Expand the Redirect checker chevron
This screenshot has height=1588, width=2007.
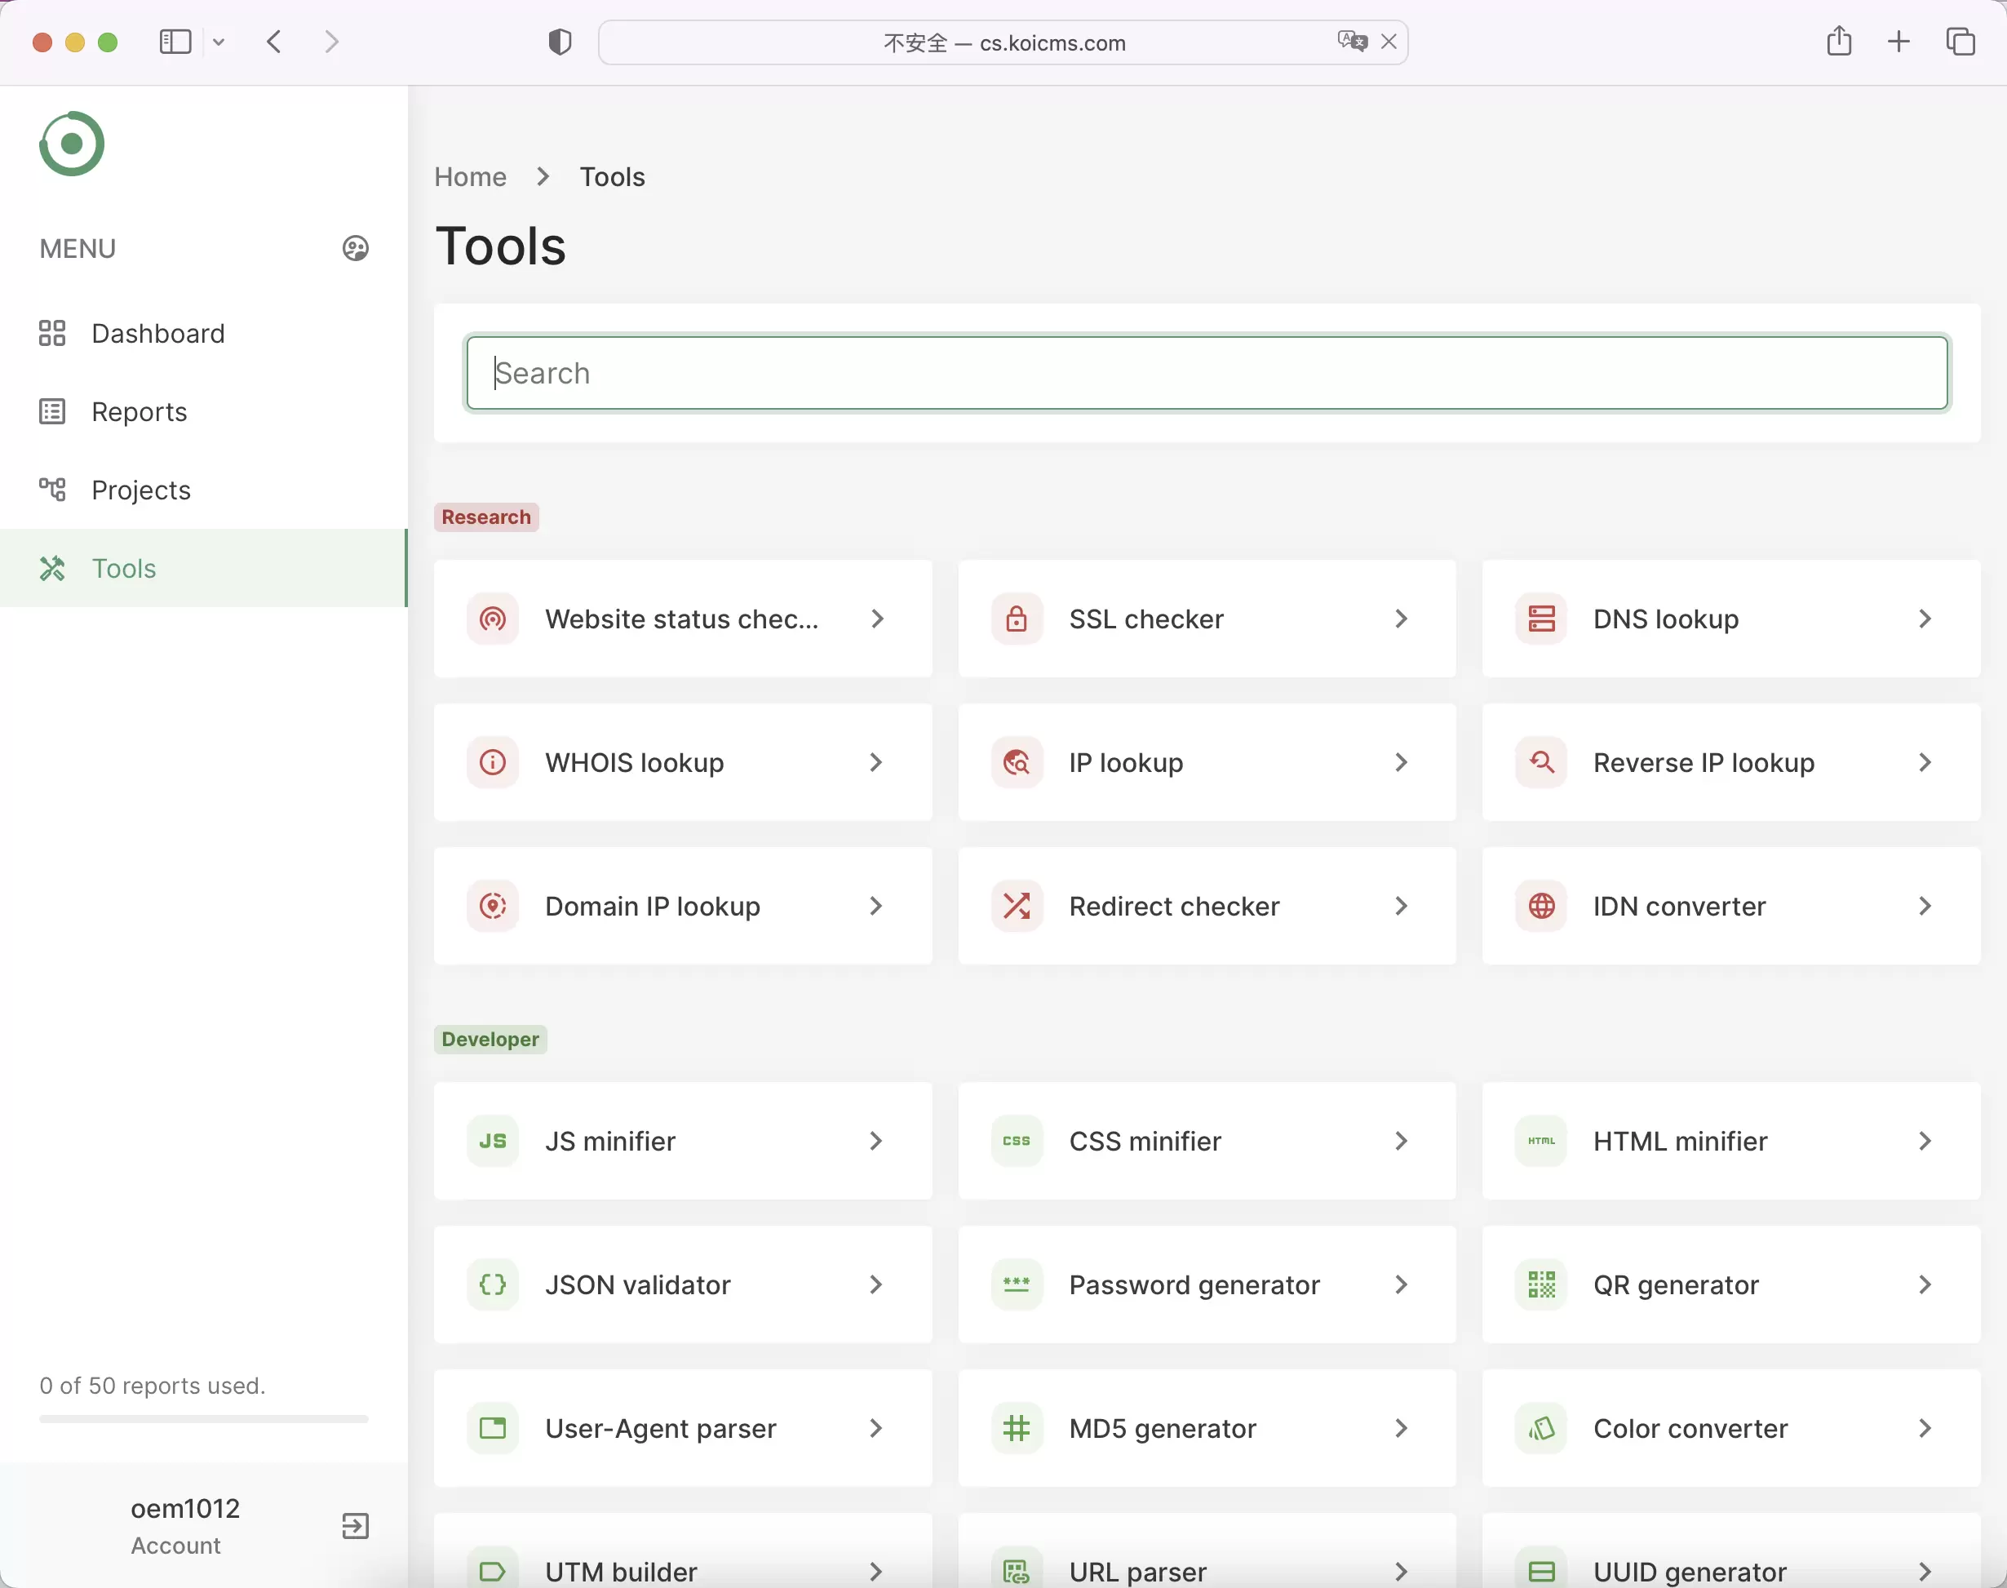tap(1401, 906)
